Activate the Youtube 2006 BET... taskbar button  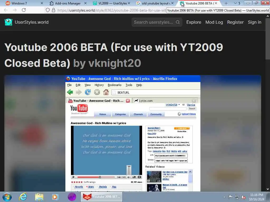coord(102,197)
